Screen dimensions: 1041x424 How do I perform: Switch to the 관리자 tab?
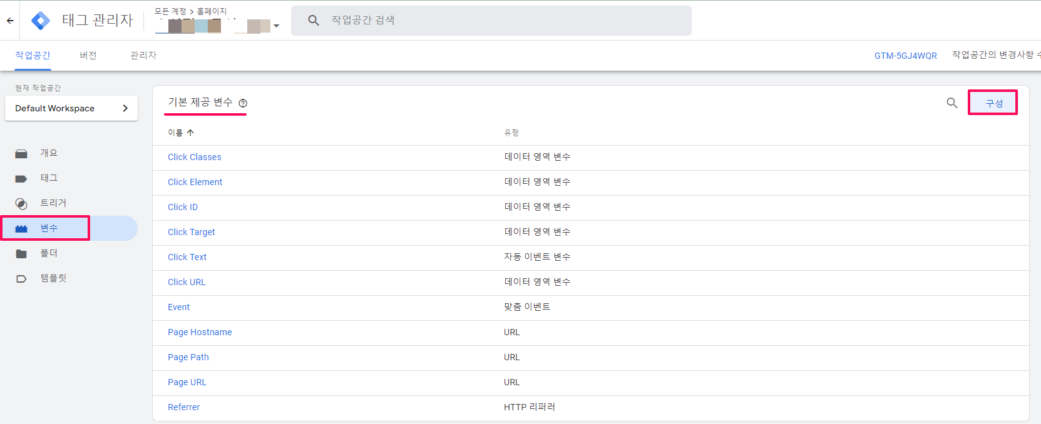tap(143, 56)
